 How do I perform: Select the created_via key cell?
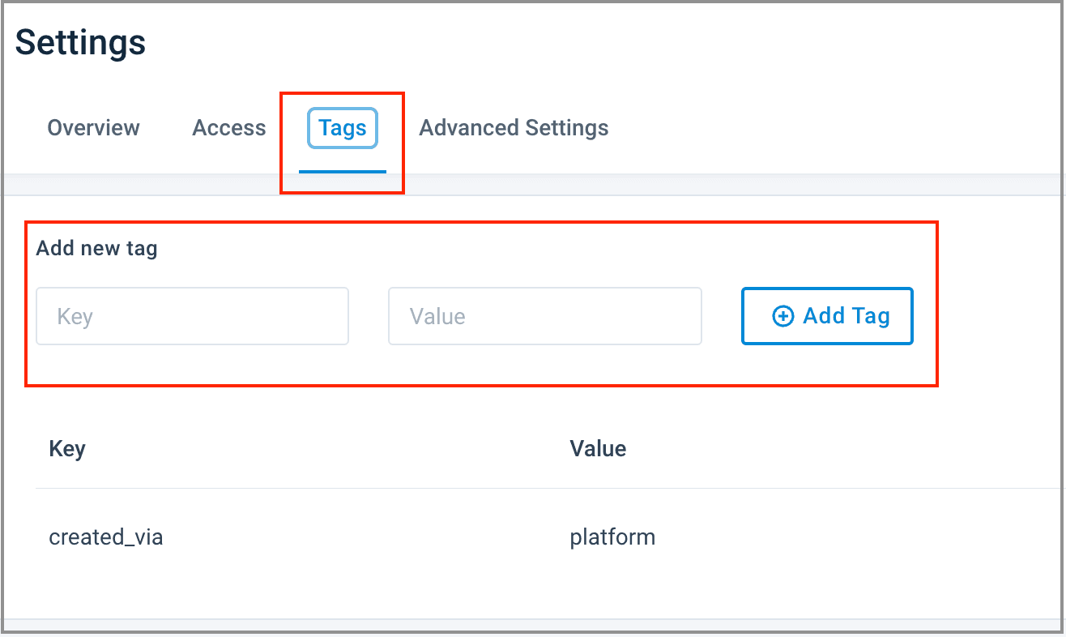[x=106, y=537]
